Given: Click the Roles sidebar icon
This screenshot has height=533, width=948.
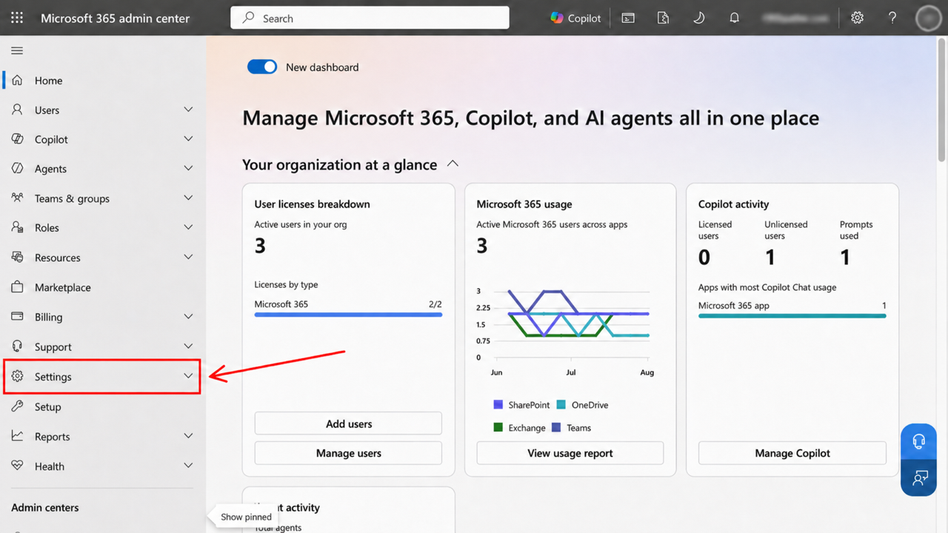Looking at the screenshot, I should 18,228.
